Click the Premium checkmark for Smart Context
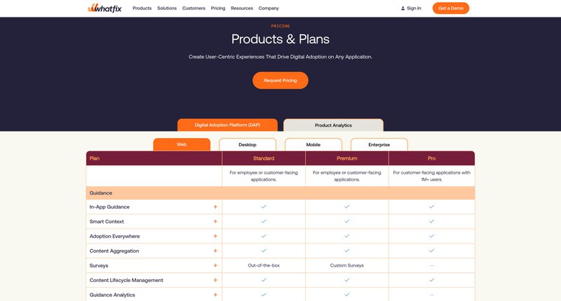561x301 pixels. [347, 221]
